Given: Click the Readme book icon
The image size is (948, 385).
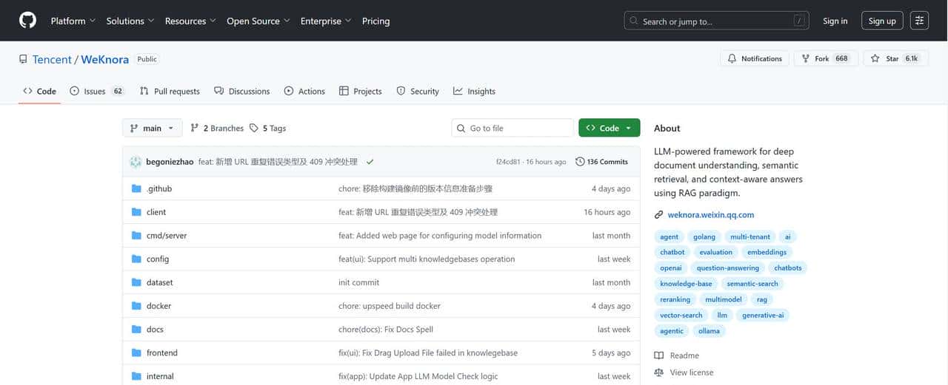Looking at the screenshot, I should 659,355.
